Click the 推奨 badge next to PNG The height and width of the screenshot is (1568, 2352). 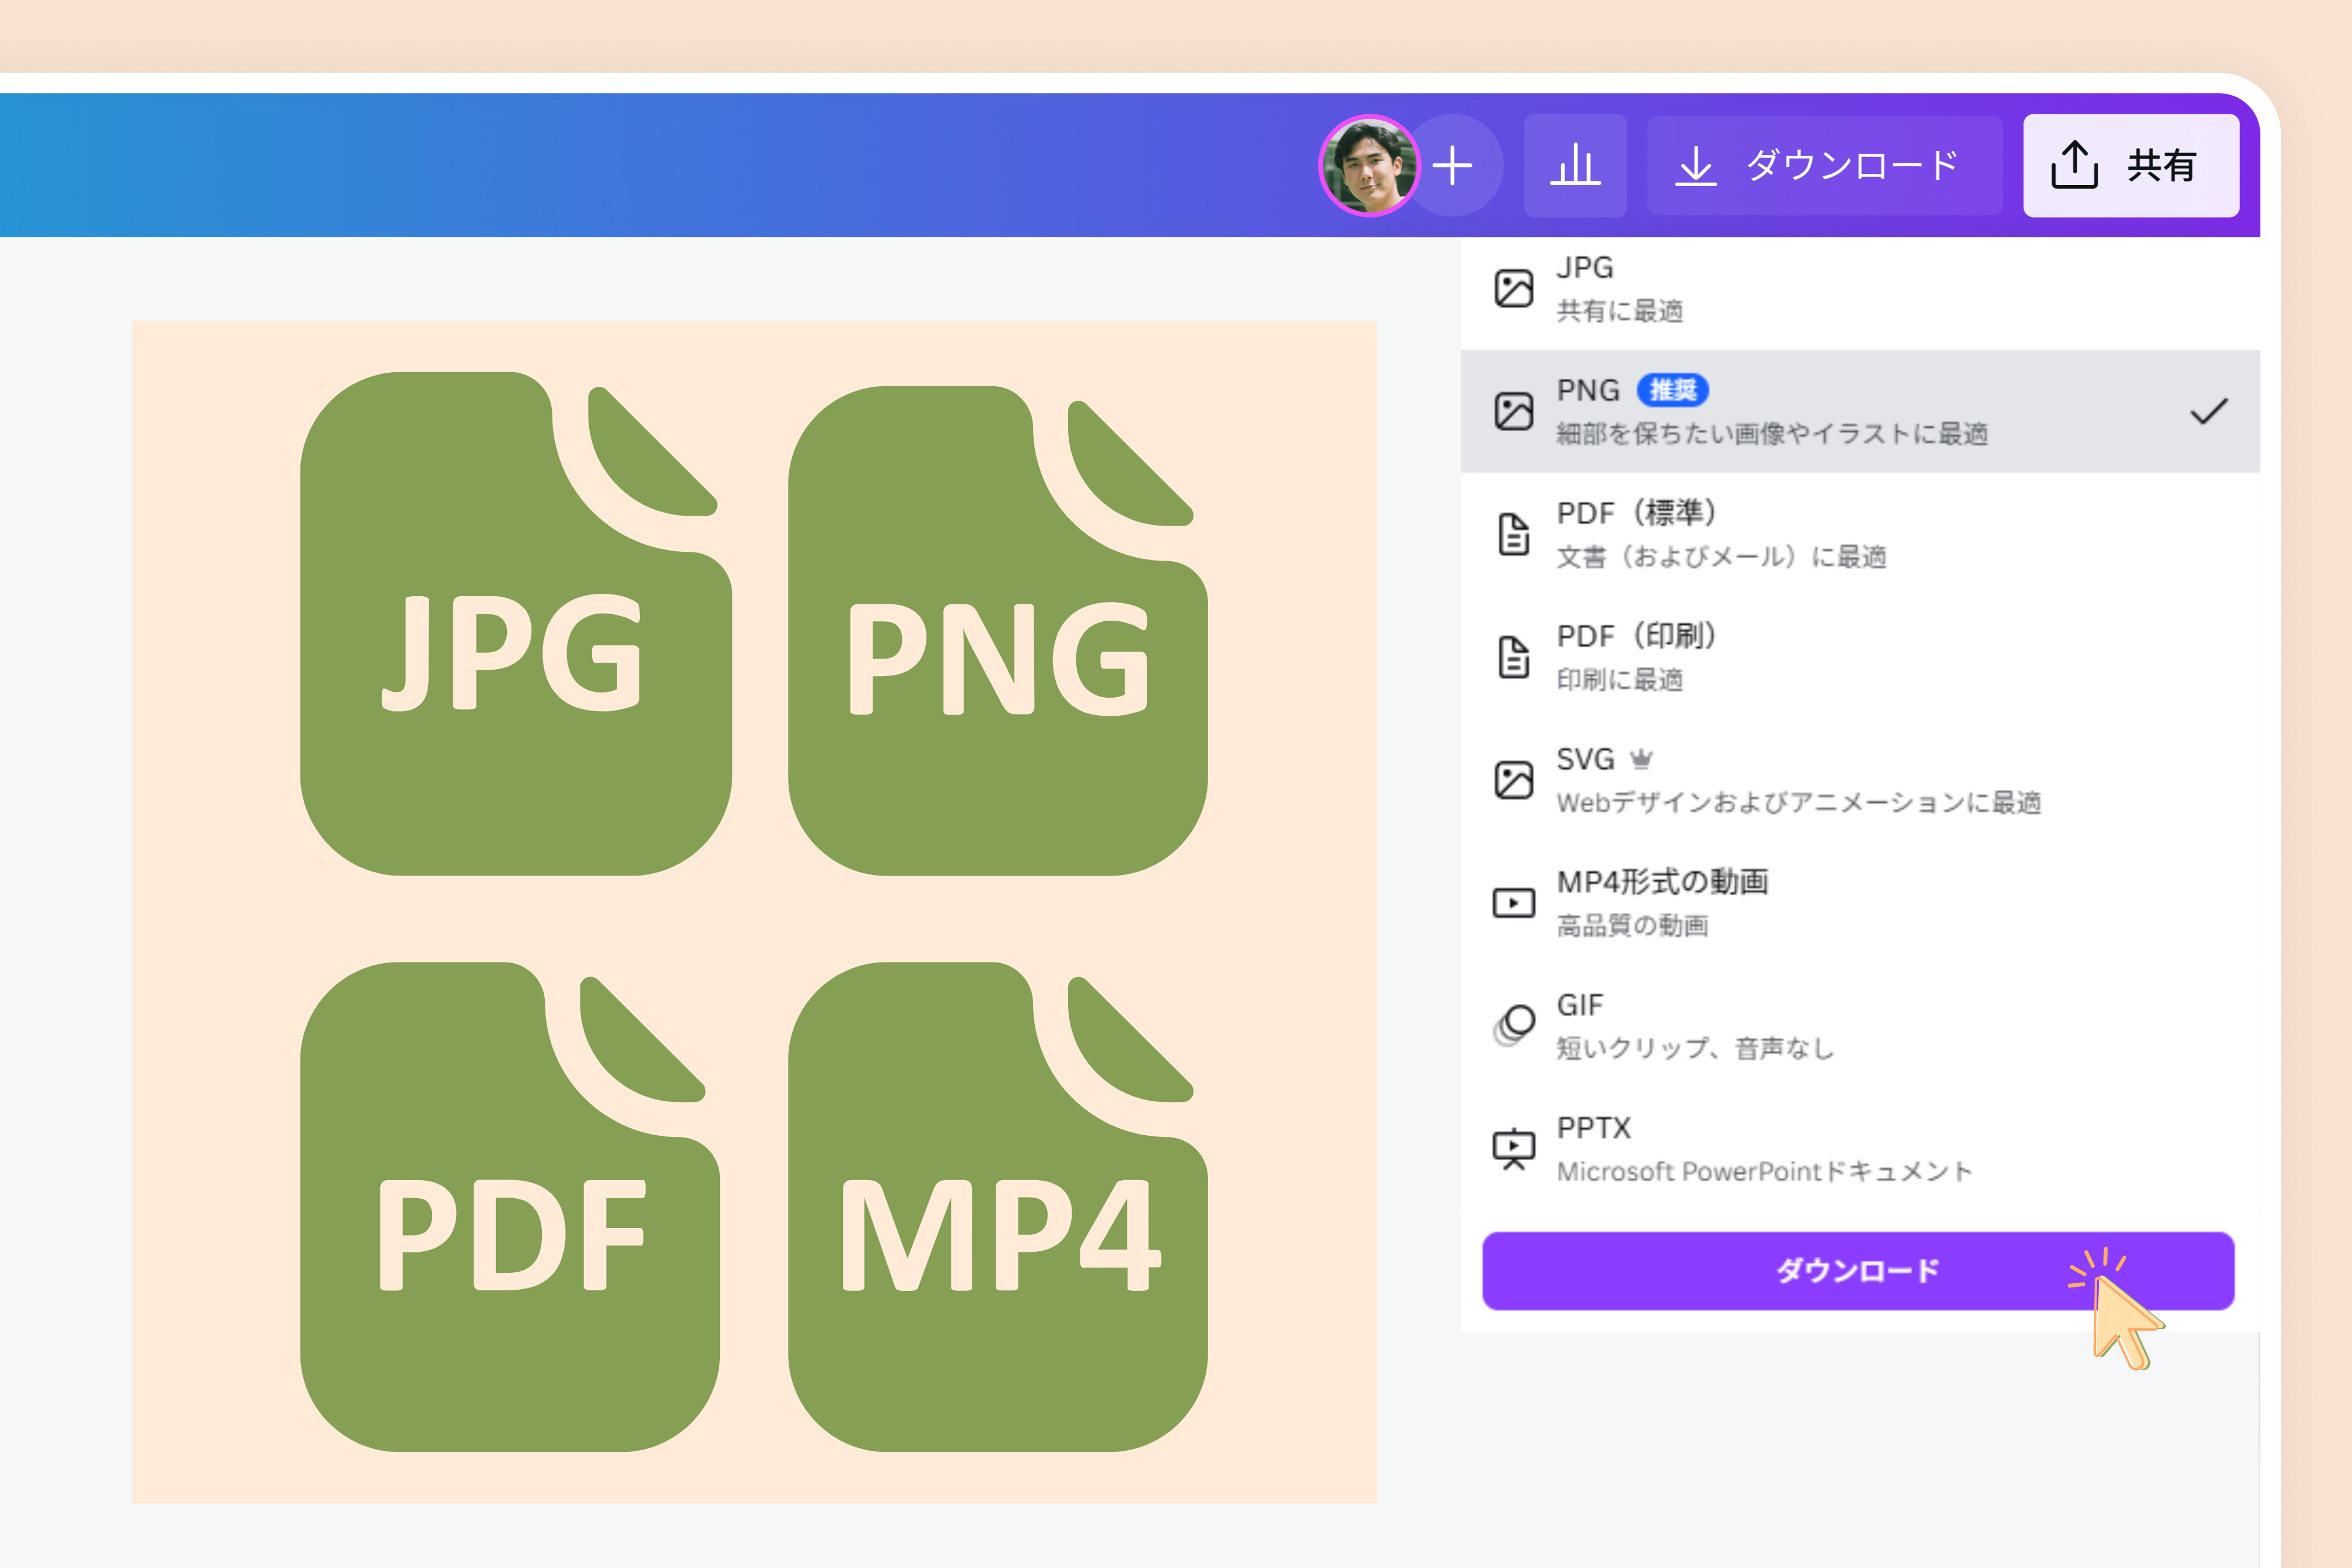tap(1673, 390)
